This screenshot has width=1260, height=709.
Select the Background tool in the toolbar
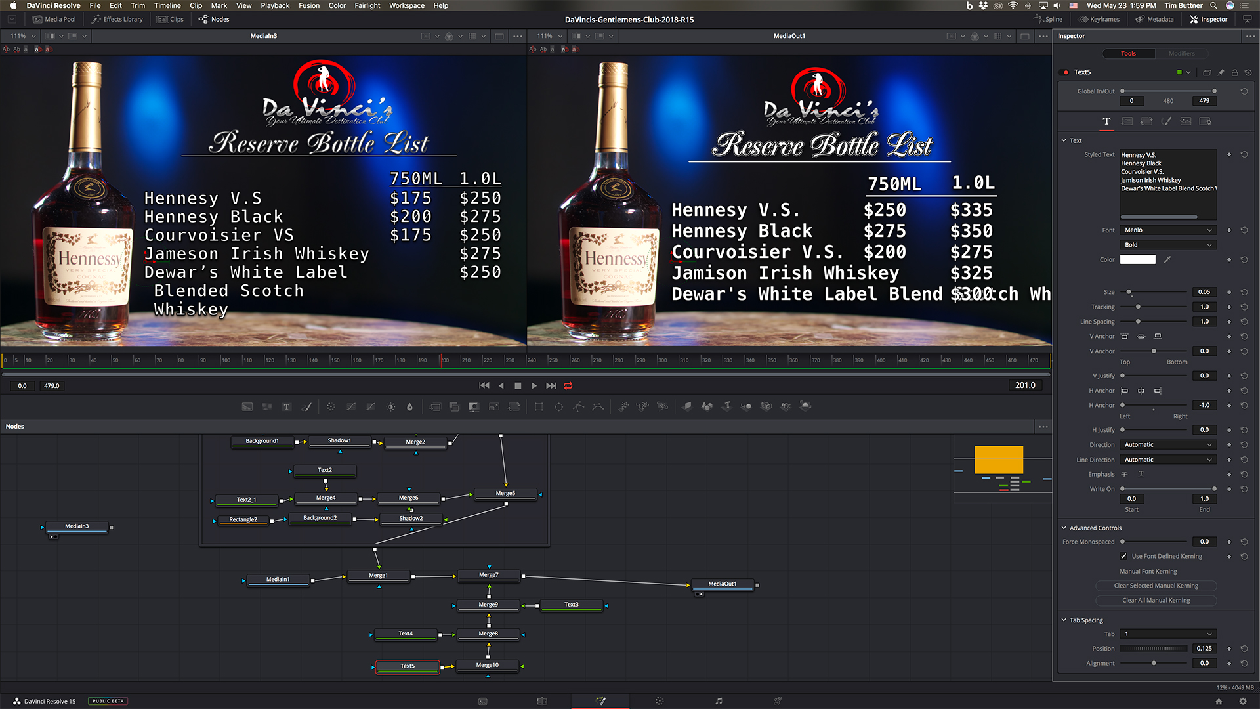(x=247, y=407)
